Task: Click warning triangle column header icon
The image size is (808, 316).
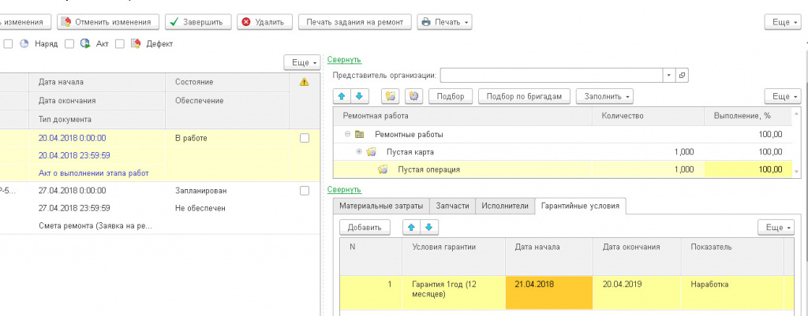Action: 304,82
